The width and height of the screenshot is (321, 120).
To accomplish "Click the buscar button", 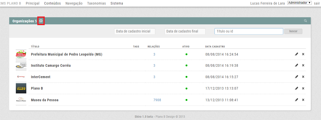I will click(x=293, y=31).
